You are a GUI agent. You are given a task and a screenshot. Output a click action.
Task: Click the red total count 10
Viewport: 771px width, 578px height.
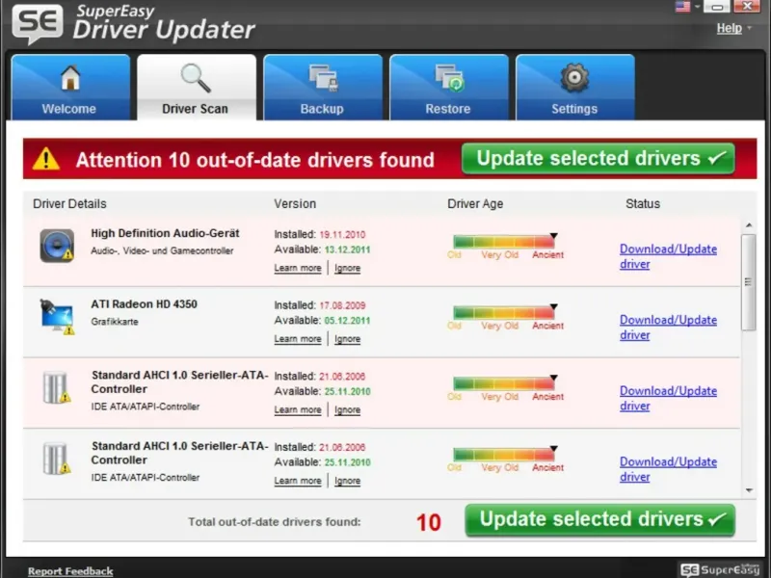428,522
